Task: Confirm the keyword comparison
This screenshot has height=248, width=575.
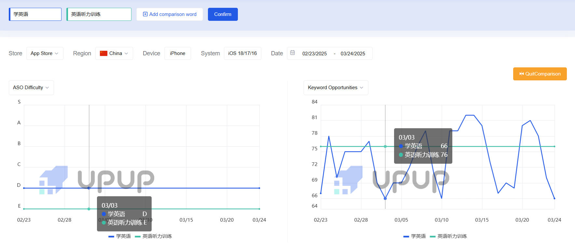Action: coord(223,14)
